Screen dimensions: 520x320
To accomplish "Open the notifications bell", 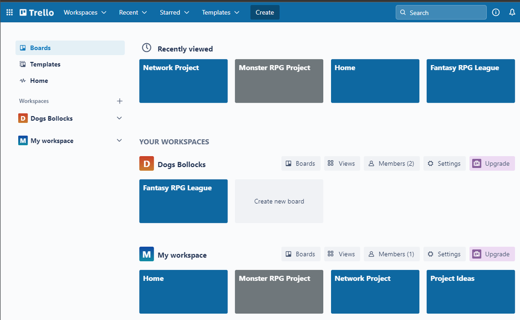I will (512, 12).
